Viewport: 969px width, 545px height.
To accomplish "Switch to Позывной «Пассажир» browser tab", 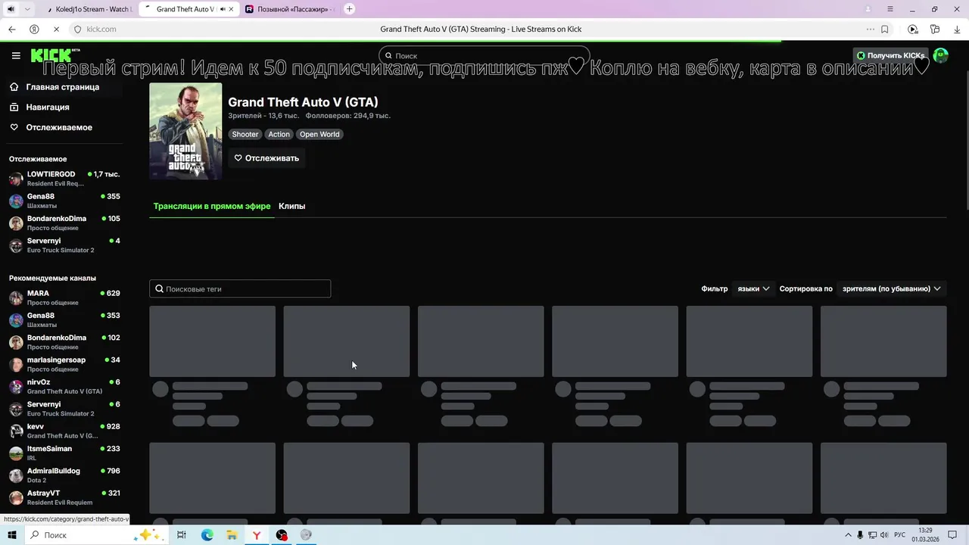I will [x=291, y=9].
